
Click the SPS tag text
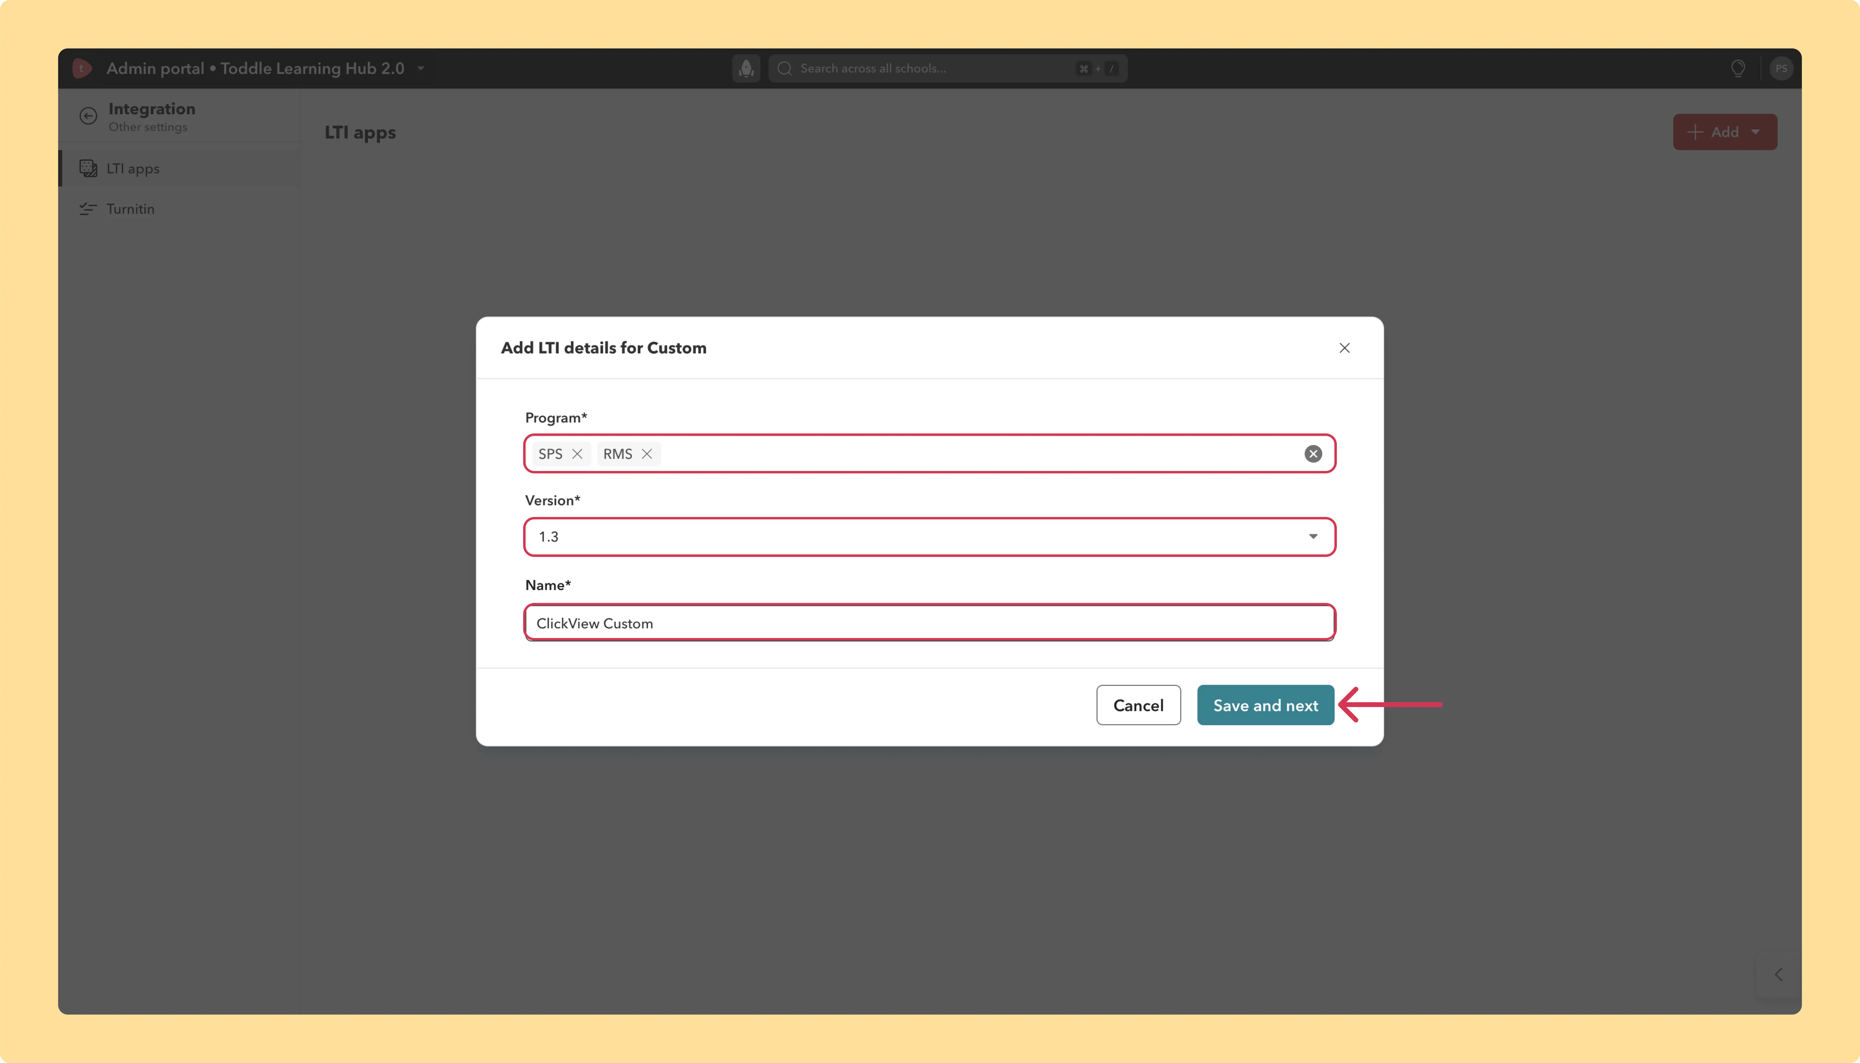point(550,454)
